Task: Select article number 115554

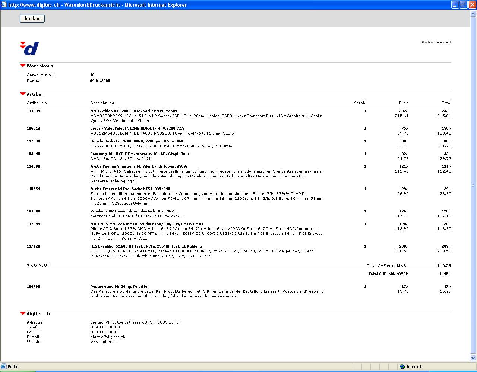Action: pyautogui.click(x=34, y=189)
